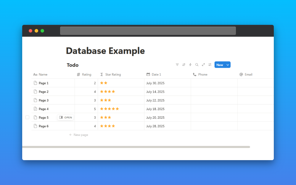Click the Page 2 document icon

pyautogui.click(x=35, y=91)
